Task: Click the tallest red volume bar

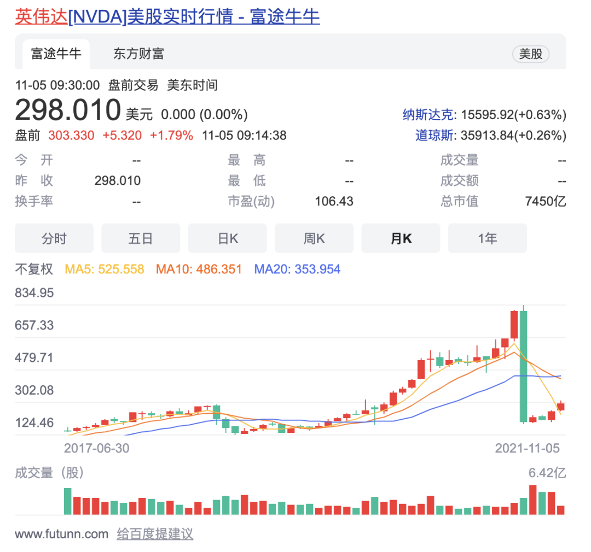Action: coord(532,500)
